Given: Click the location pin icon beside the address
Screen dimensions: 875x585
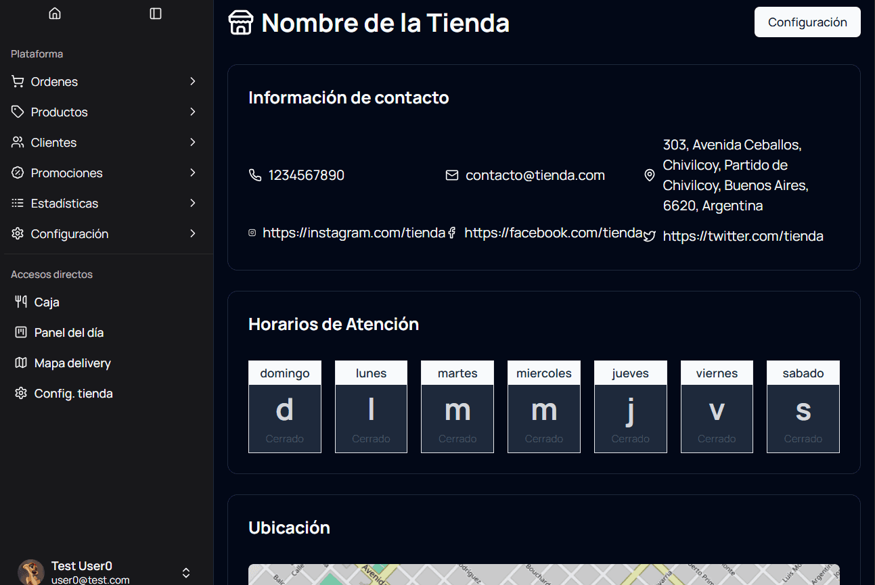Looking at the screenshot, I should pyautogui.click(x=650, y=175).
